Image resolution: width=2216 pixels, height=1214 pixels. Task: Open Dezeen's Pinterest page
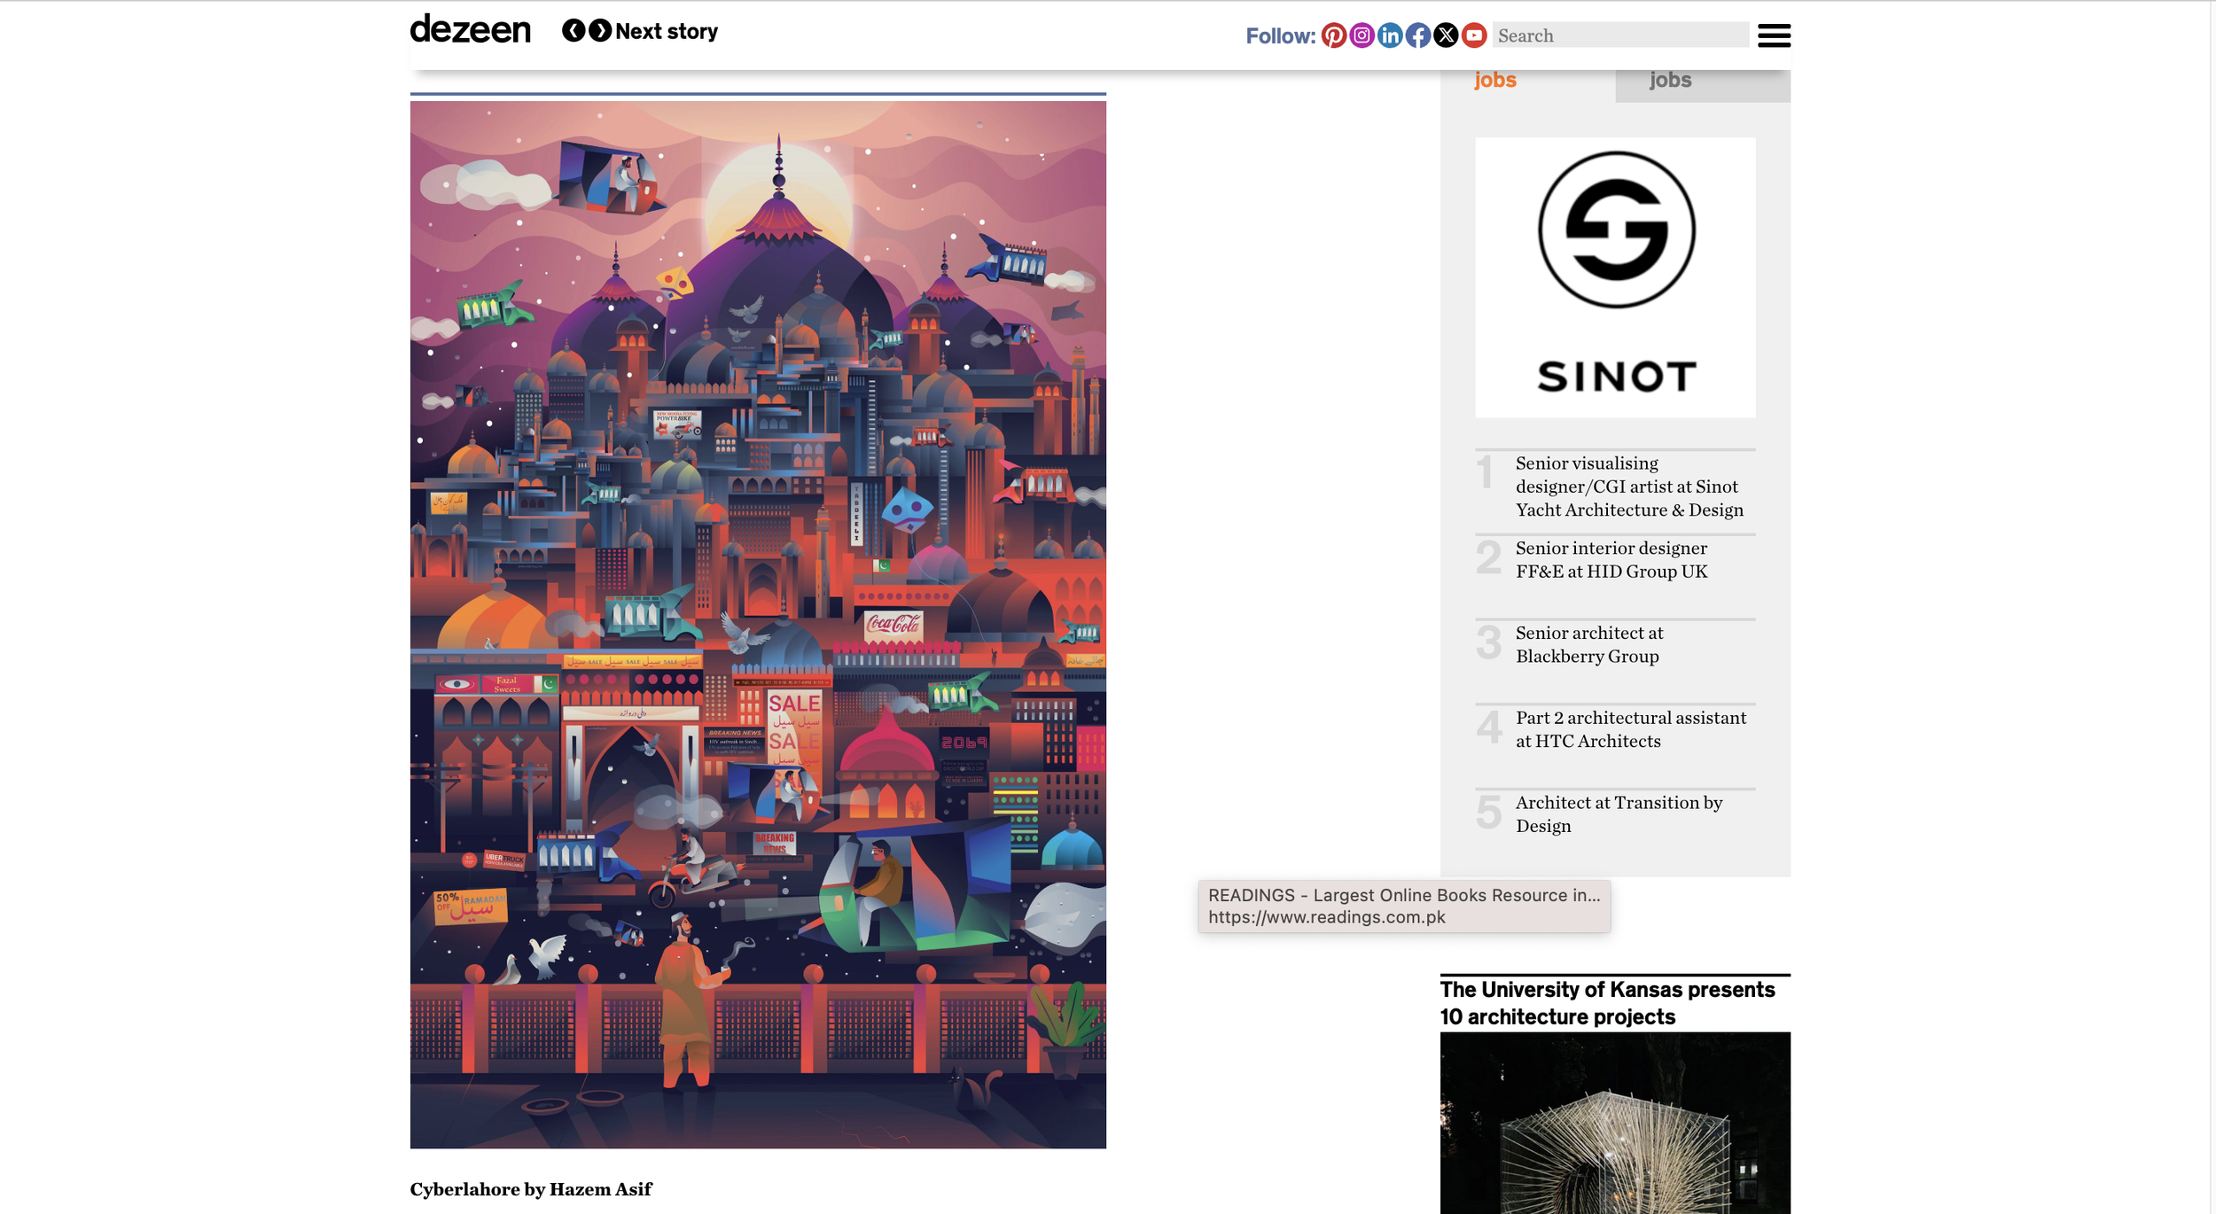point(1333,35)
